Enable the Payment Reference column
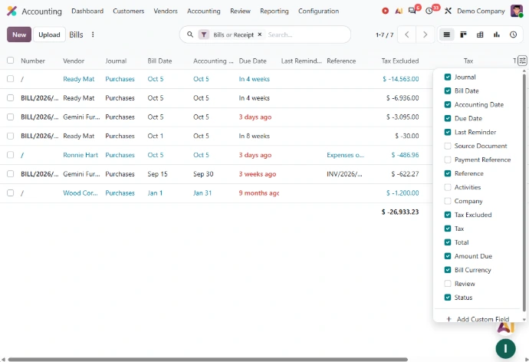Screen dimensions: 529x362 coord(448,160)
